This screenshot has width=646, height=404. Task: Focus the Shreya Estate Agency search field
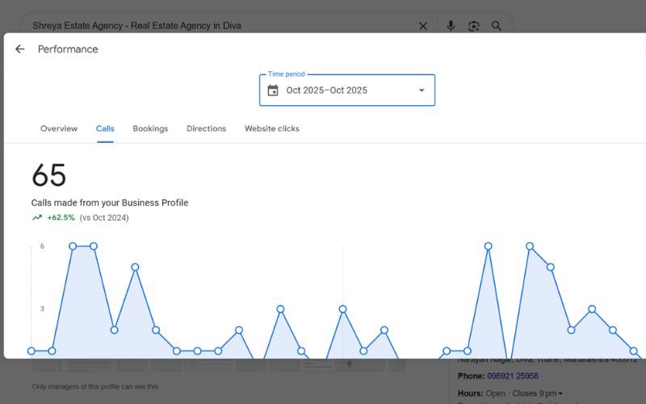[x=218, y=26]
